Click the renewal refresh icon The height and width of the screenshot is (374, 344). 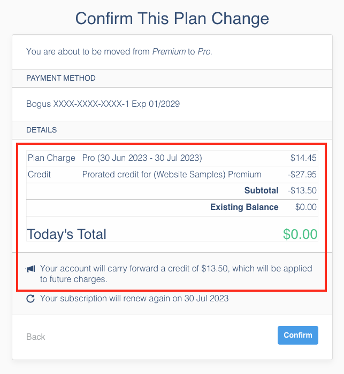tap(30, 299)
